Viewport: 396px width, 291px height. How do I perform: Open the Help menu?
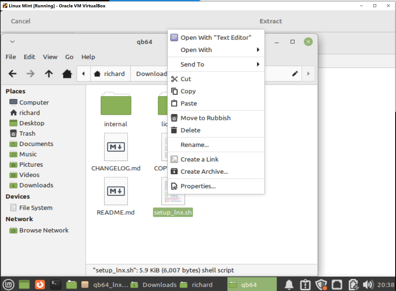point(88,57)
